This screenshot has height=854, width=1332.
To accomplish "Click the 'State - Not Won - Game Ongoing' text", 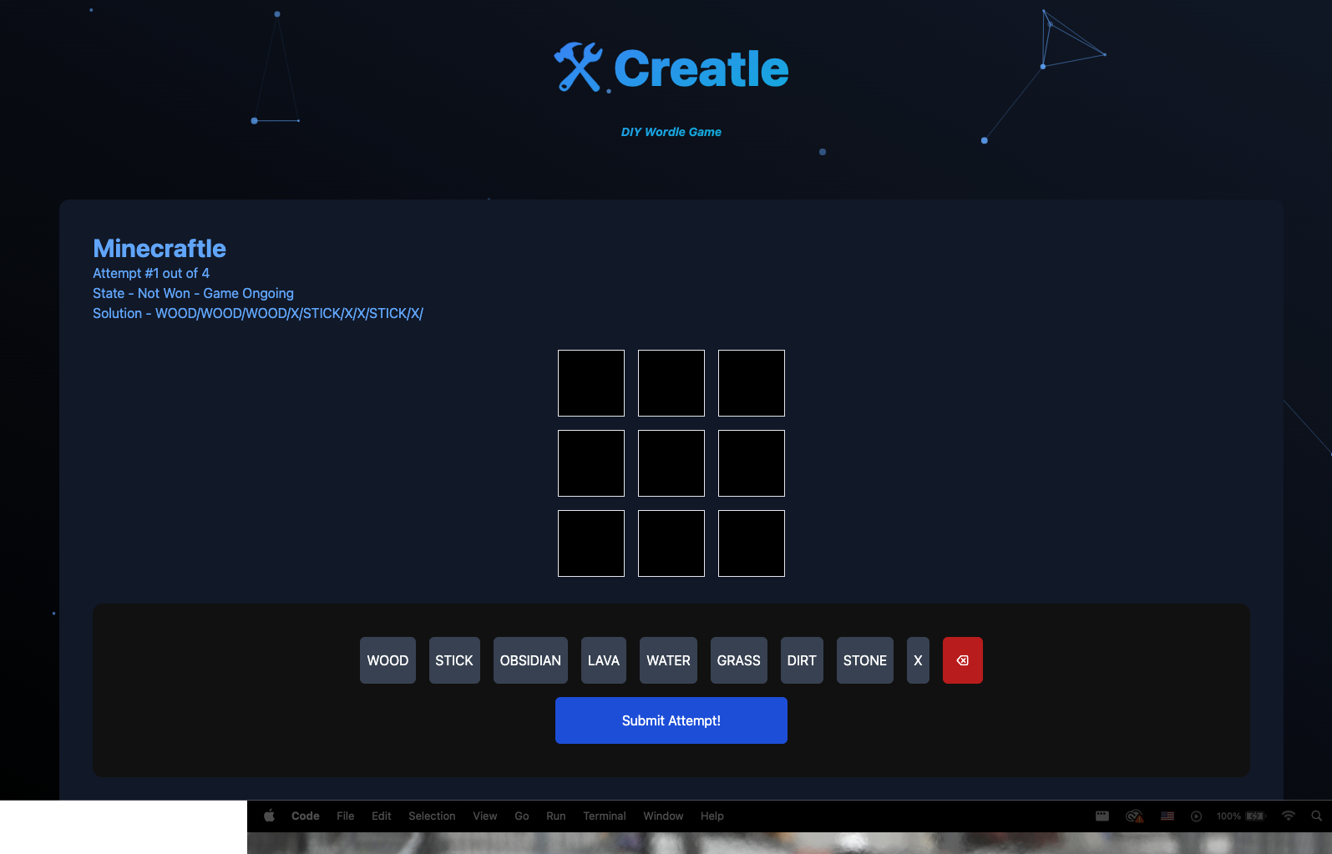I will coord(193,293).
